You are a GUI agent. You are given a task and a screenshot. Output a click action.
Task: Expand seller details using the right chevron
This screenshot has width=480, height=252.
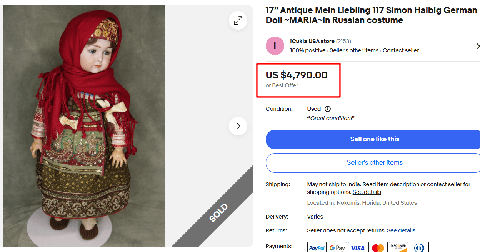478,46
